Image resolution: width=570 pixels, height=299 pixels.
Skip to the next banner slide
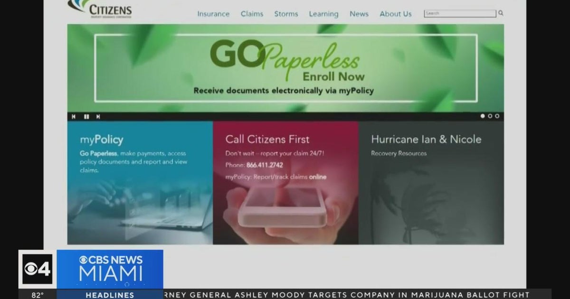pos(98,116)
